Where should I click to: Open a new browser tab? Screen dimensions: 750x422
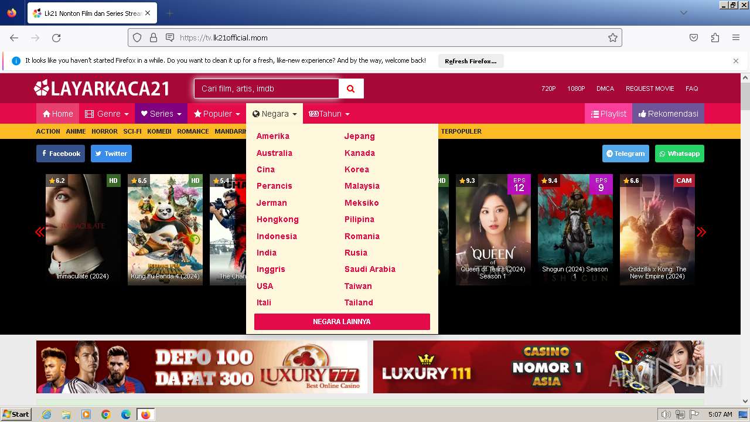tap(169, 13)
